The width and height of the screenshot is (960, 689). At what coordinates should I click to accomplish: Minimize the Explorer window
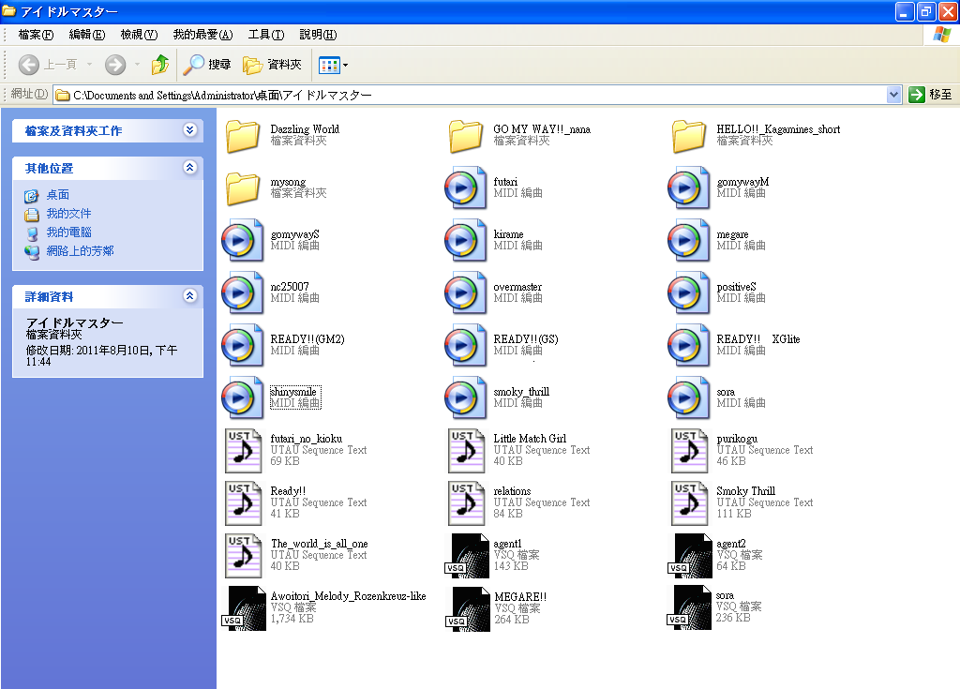tap(905, 11)
